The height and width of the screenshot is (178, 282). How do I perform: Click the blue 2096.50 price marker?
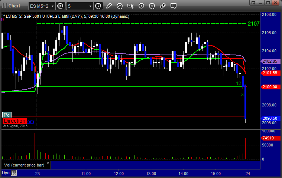click(x=270, y=118)
